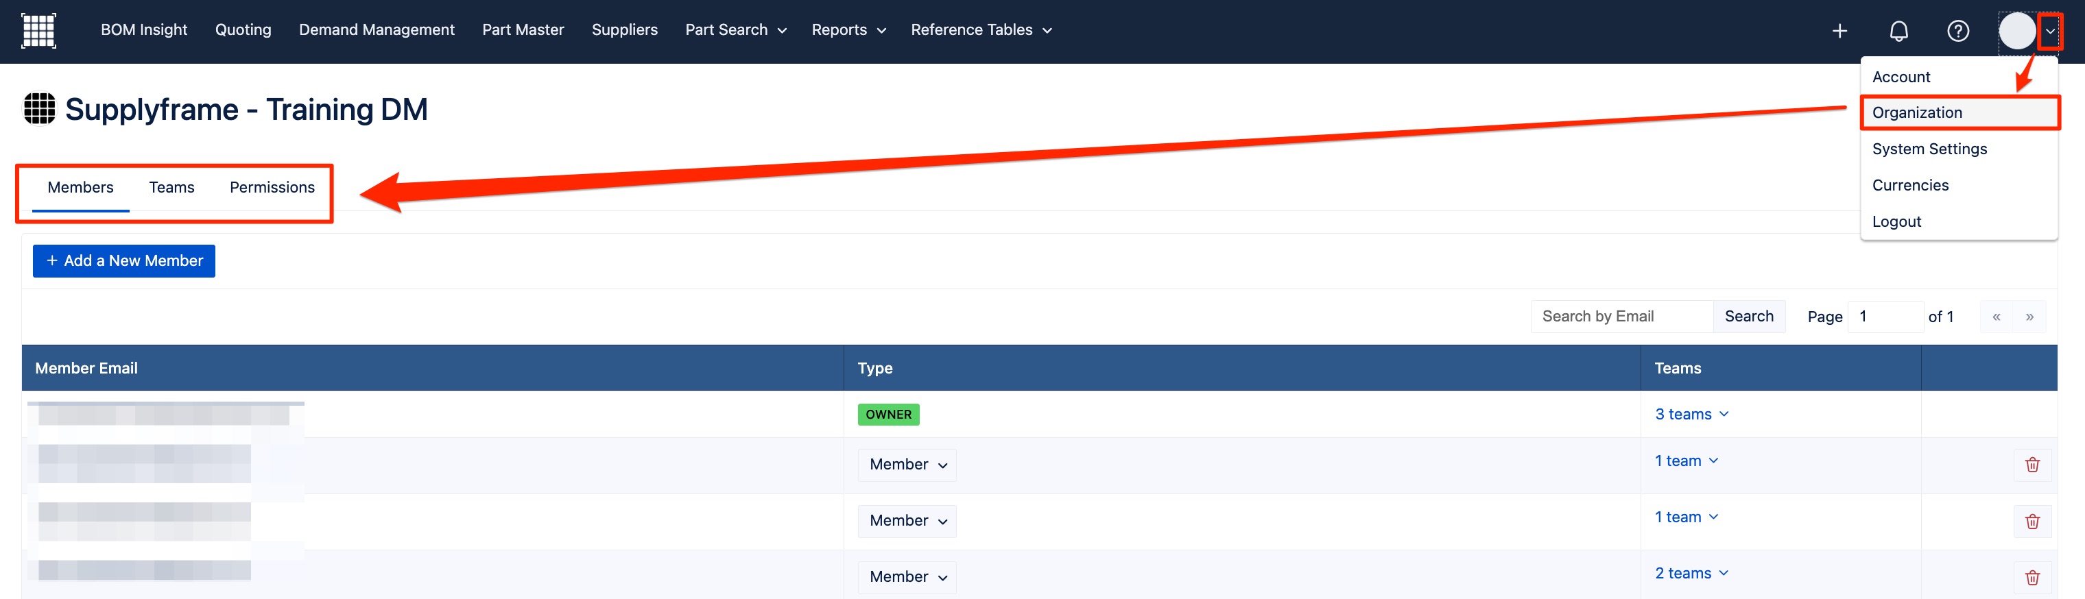2085x599 pixels.
Task: Open BOM Insight in navigation
Action: point(144,30)
